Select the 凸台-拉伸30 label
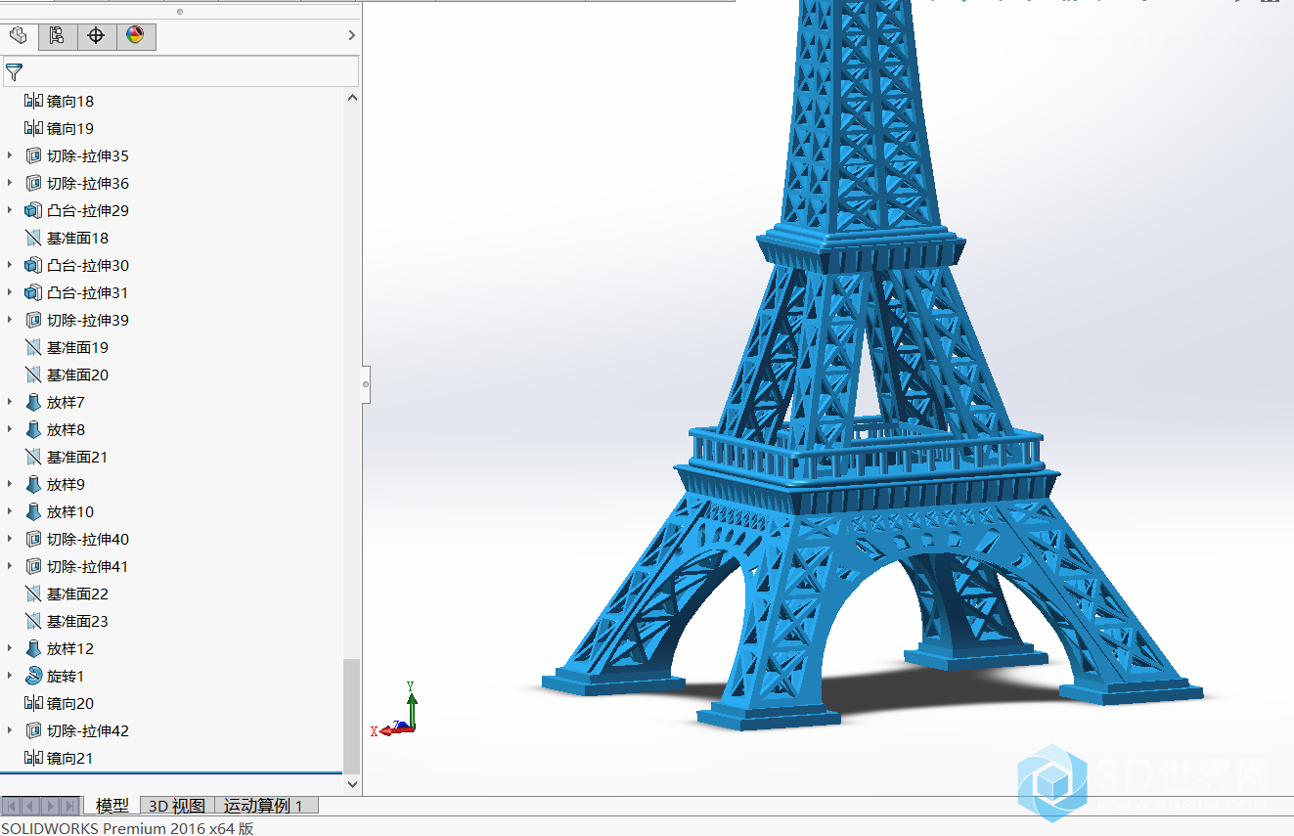Viewport: 1294px width, 836px height. 88,265
